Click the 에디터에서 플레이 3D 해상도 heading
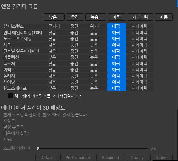 pyautogui.click(x=33, y=108)
